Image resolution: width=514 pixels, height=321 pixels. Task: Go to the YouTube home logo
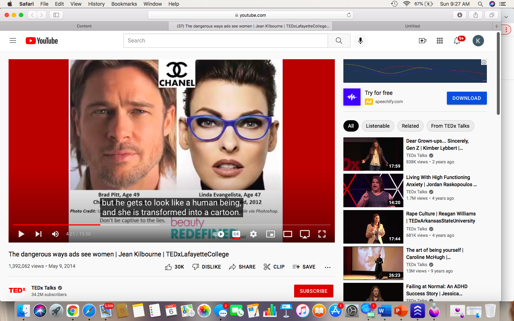pos(42,41)
